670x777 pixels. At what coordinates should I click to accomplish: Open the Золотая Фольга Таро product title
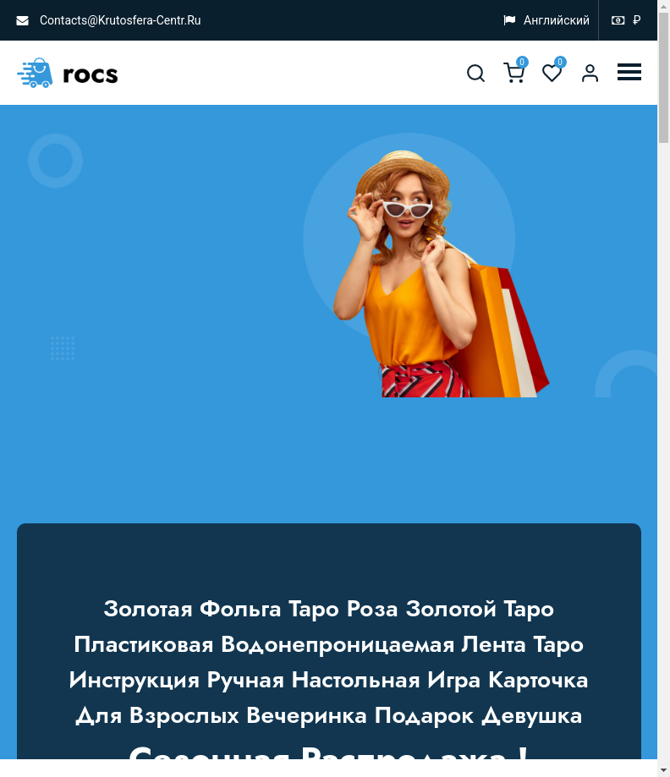329,662
